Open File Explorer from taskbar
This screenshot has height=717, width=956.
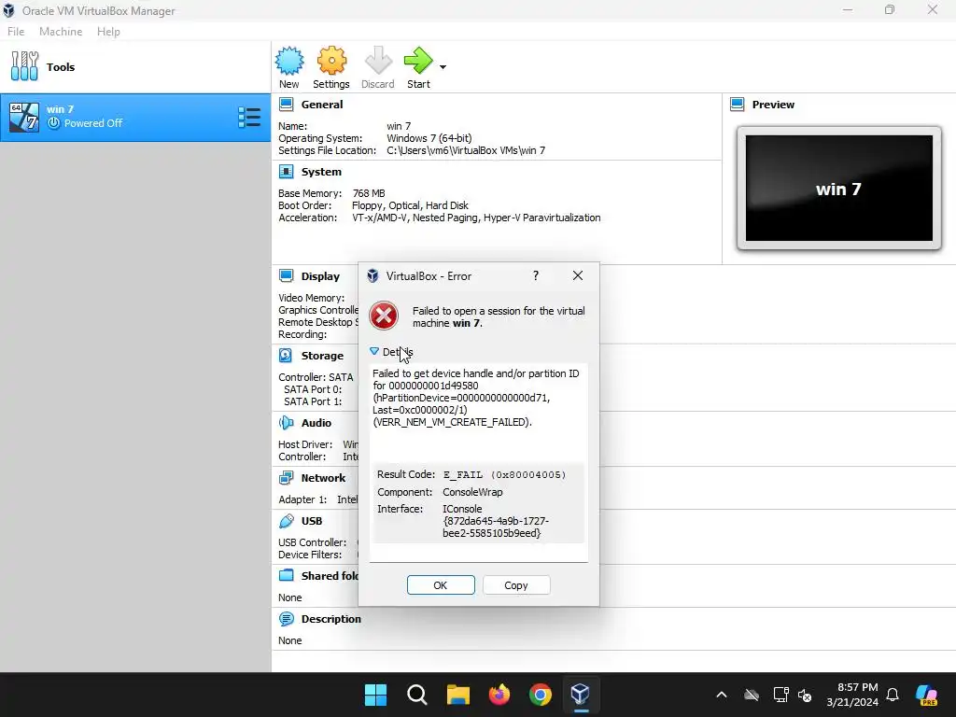click(457, 695)
